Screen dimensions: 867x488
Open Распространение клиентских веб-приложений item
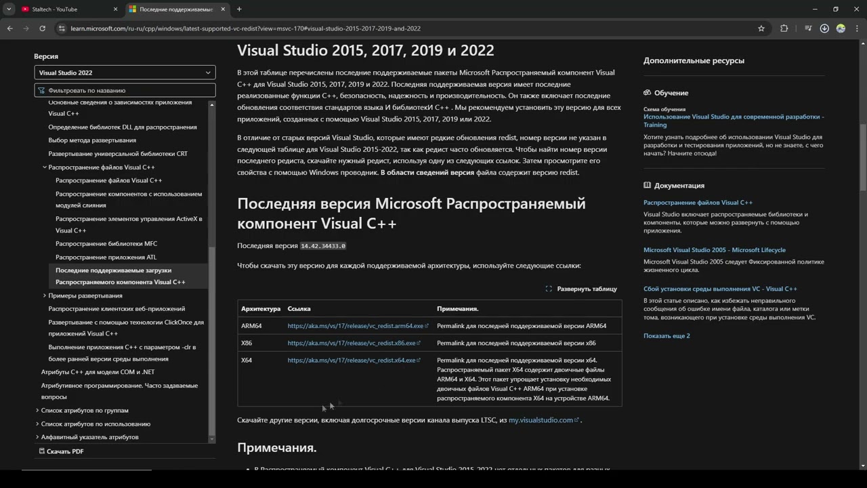point(117,309)
